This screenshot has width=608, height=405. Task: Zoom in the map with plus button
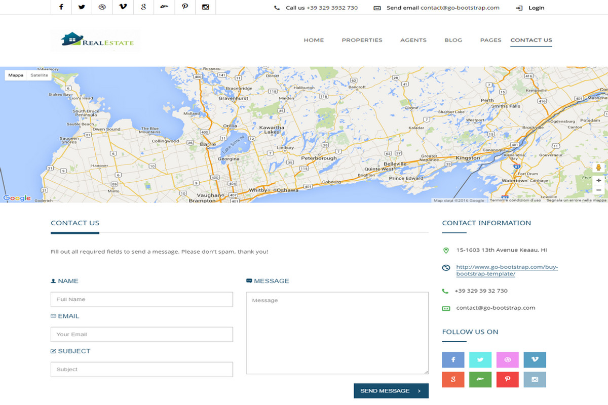click(598, 180)
